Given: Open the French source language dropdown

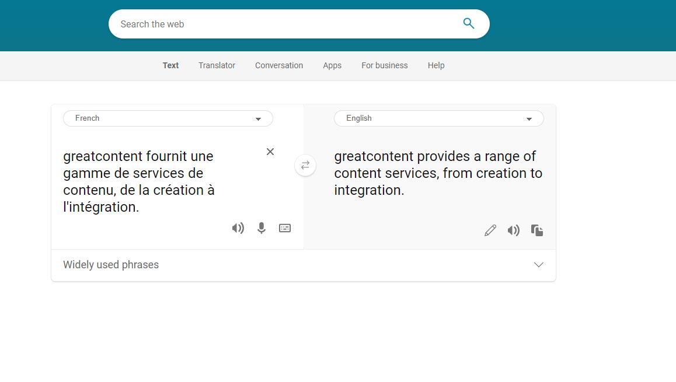Looking at the screenshot, I should pos(168,118).
